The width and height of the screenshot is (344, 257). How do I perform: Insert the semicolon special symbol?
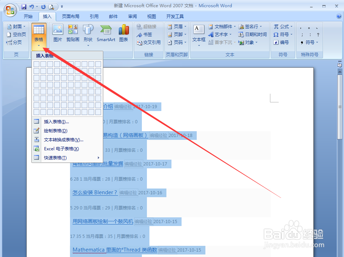302,35
